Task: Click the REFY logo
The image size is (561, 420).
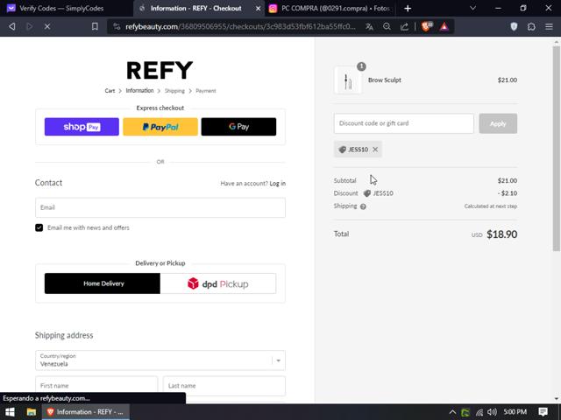Action: [160, 70]
